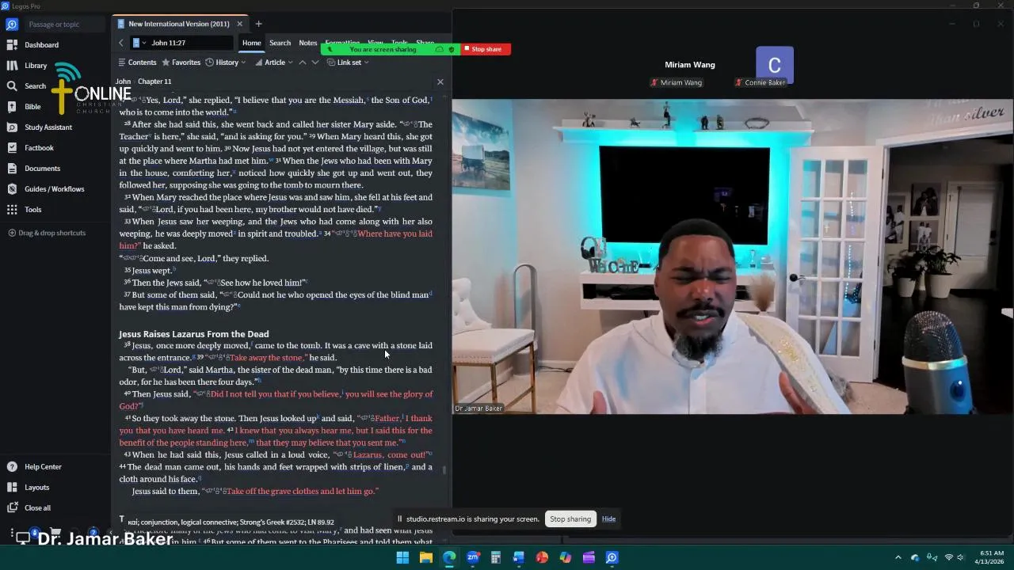Open the Windows Start menu
Viewport: 1014px width, 570px height.
pos(402,557)
